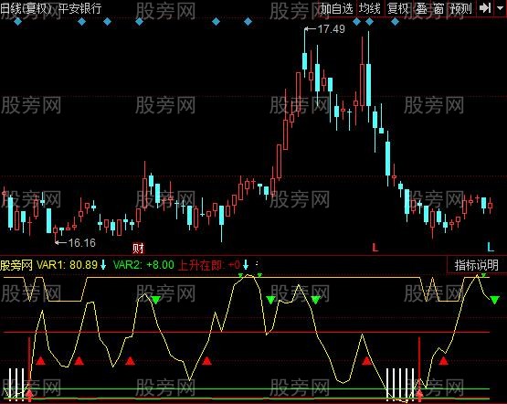Toggle the 复权 price adjustment option
This screenshot has width=507, height=404.
pyautogui.click(x=397, y=8)
